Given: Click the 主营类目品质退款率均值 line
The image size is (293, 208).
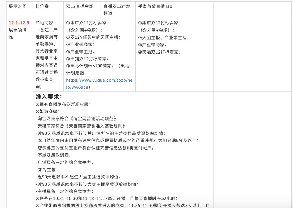Looking at the screenshot, I should click(x=101, y=133).
